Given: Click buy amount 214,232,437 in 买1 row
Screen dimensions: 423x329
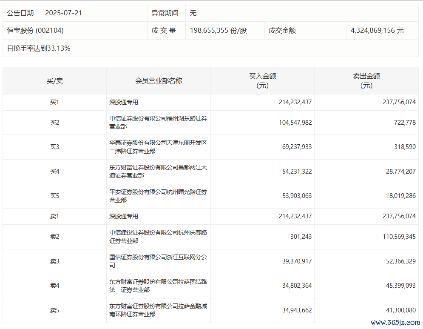Looking at the screenshot, I should (295, 102).
